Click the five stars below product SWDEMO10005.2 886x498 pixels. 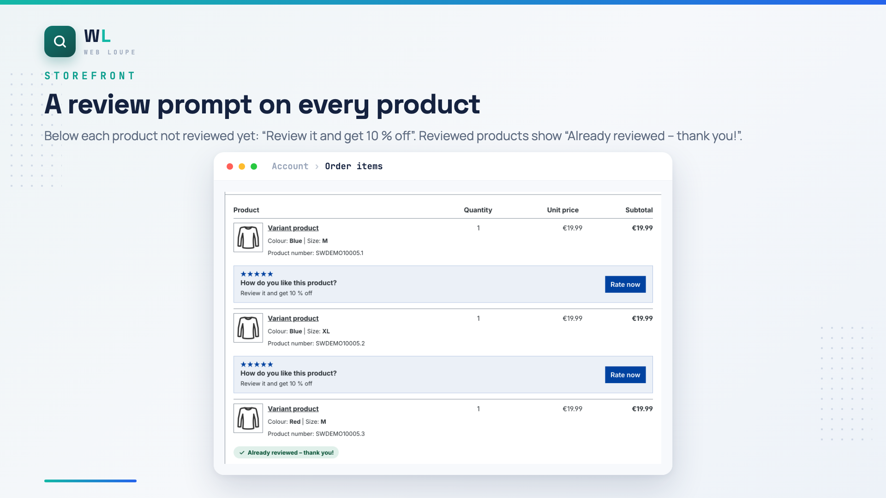click(x=257, y=364)
